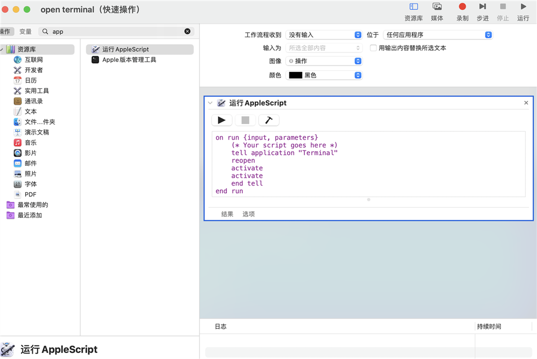Screen dimensions: 537x359
Task: Select the PDF icon in library
Action: (x=17, y=194)
